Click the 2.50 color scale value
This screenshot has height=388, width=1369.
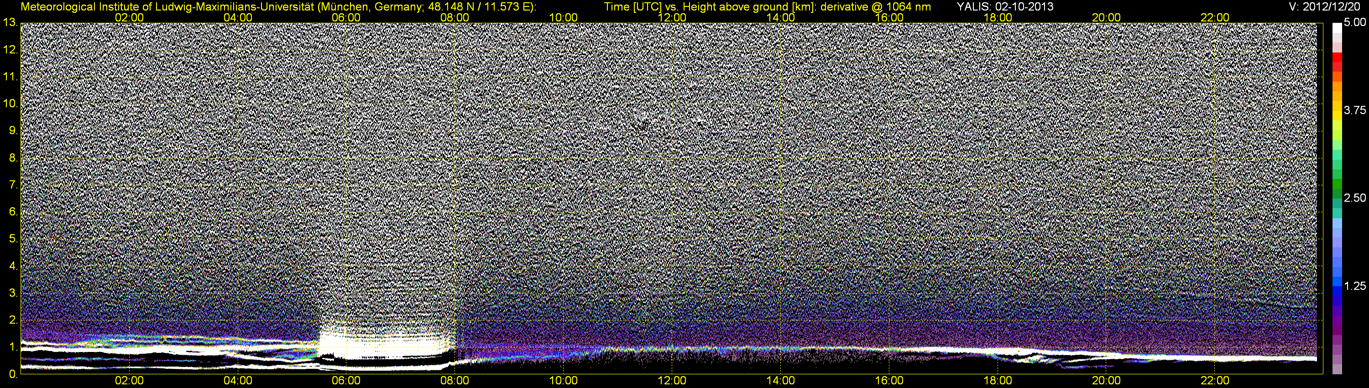click(x=1355, y=198)
